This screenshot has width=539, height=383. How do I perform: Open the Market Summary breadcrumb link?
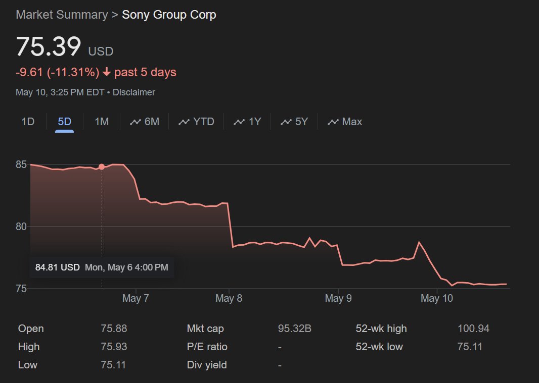click(62, 15)
